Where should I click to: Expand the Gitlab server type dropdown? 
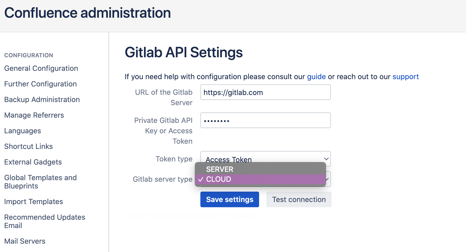point(328,179)
